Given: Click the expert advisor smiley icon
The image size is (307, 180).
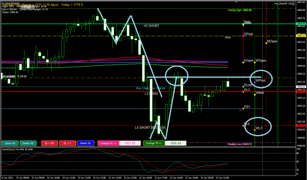Looking at the screenshot, I should pyautogui.click(x=293, y=3).
